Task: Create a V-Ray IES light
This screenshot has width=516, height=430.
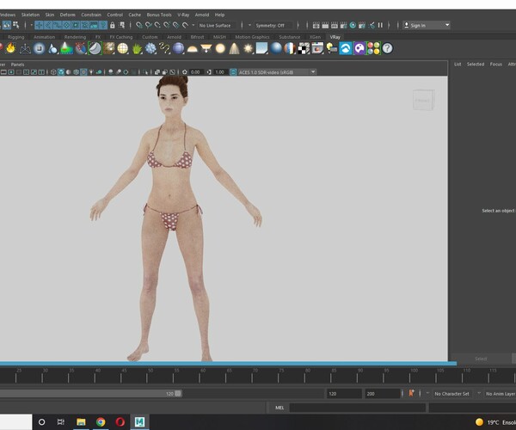Action: click(x=234, y=48)
